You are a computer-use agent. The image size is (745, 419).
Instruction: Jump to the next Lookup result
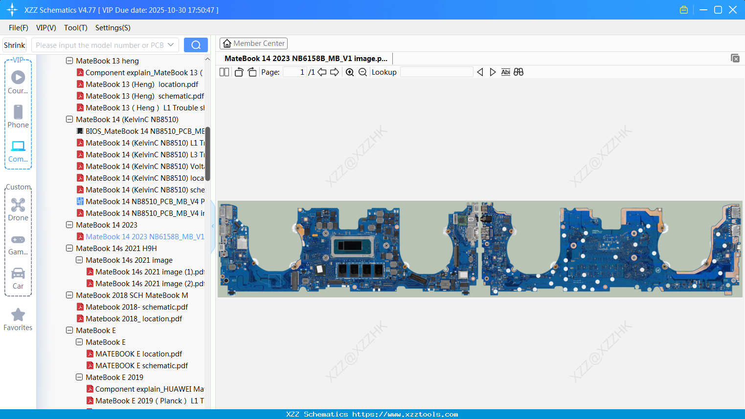493,72
